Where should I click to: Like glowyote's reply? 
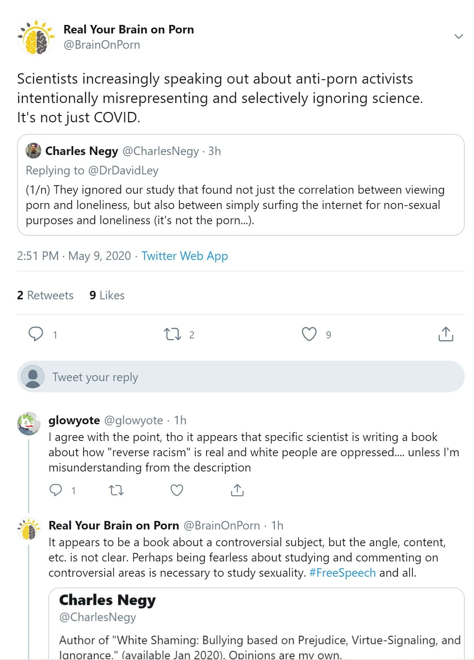pos(176,490)
